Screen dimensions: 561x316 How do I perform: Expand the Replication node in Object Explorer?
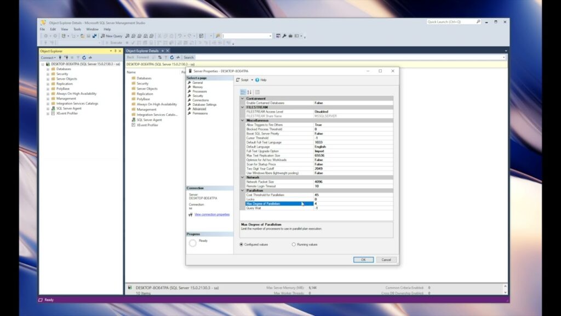pos(48,84)
